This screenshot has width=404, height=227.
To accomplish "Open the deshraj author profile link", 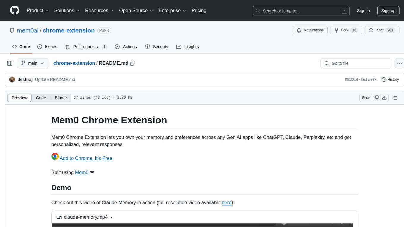I will (x=25, y=80).
